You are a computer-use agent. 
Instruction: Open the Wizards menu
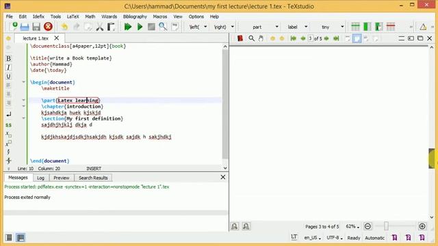point(109,16)
